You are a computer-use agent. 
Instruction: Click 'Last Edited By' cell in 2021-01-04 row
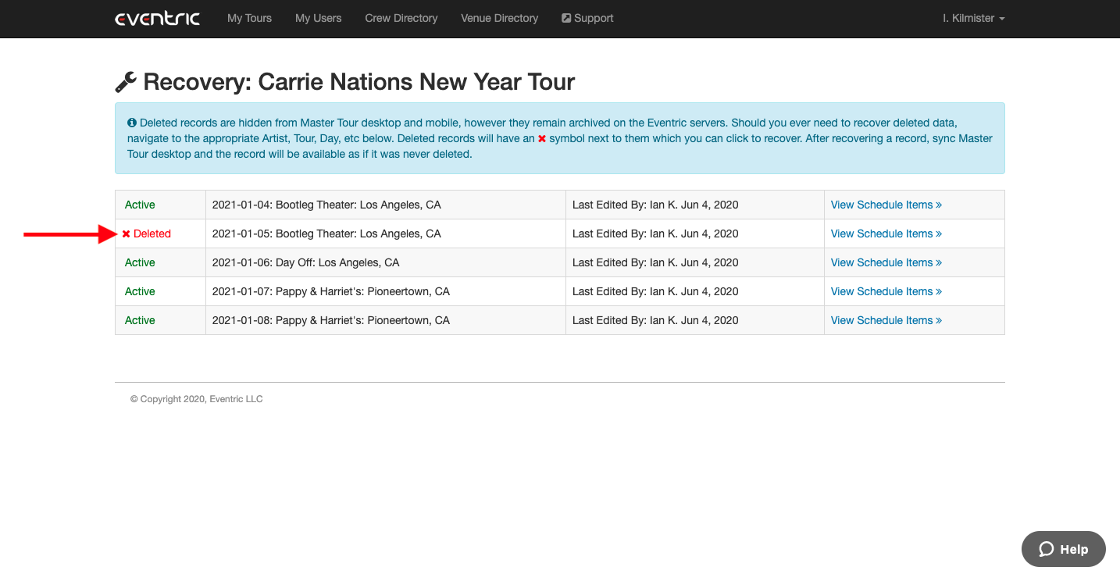695,205
